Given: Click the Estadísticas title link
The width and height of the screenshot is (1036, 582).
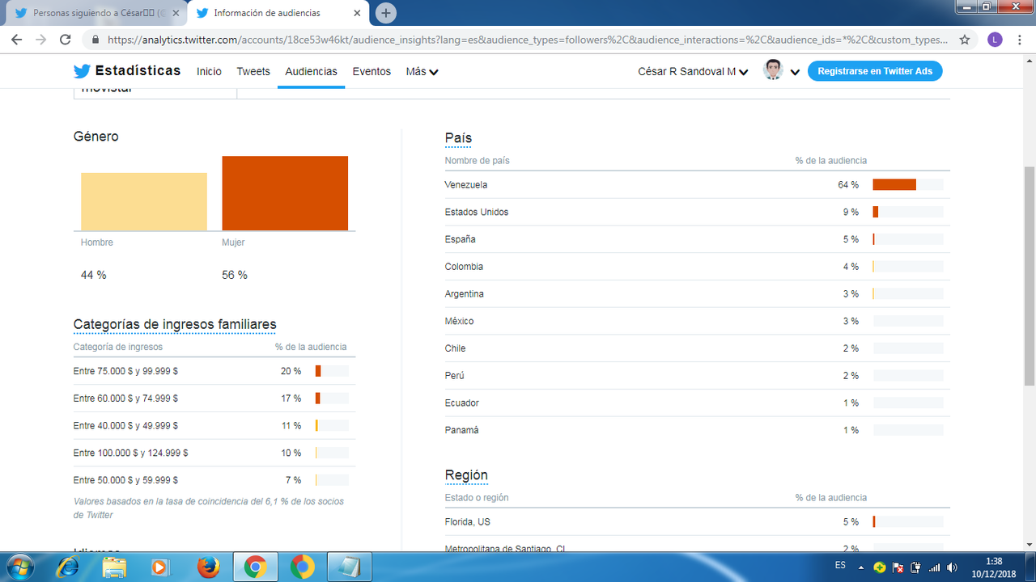Looking at the screenshot, I should [x=138, y=70].
